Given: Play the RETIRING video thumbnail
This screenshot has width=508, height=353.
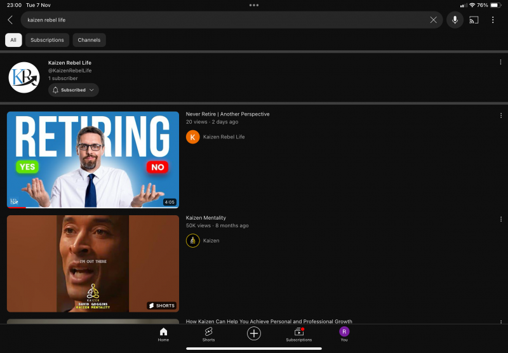Looking at the screenshot, I should click(x=93, y=159).
